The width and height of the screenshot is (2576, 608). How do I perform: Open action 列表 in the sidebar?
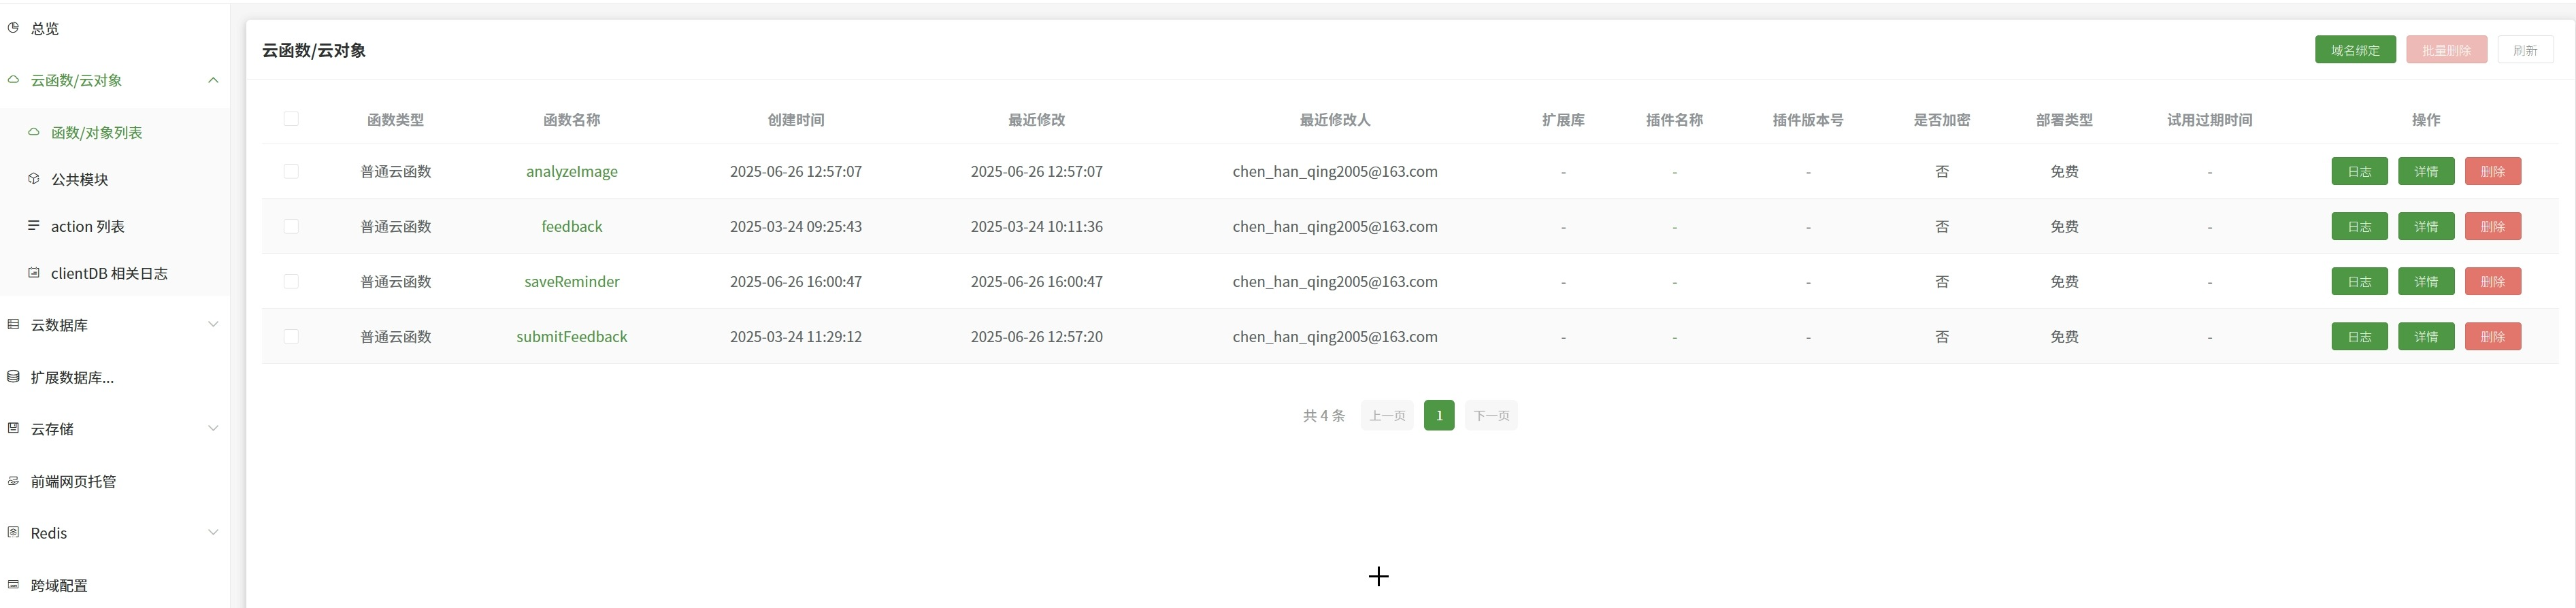coord(88,226)
